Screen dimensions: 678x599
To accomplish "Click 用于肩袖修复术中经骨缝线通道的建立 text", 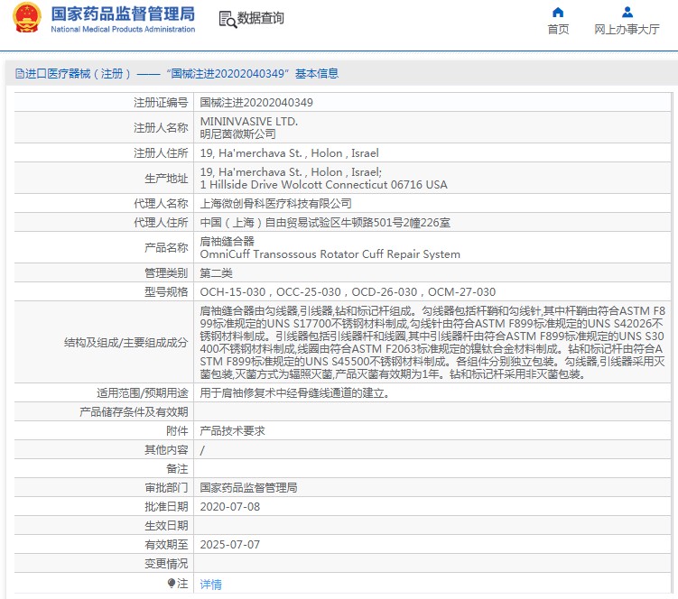I will point(294,392).
